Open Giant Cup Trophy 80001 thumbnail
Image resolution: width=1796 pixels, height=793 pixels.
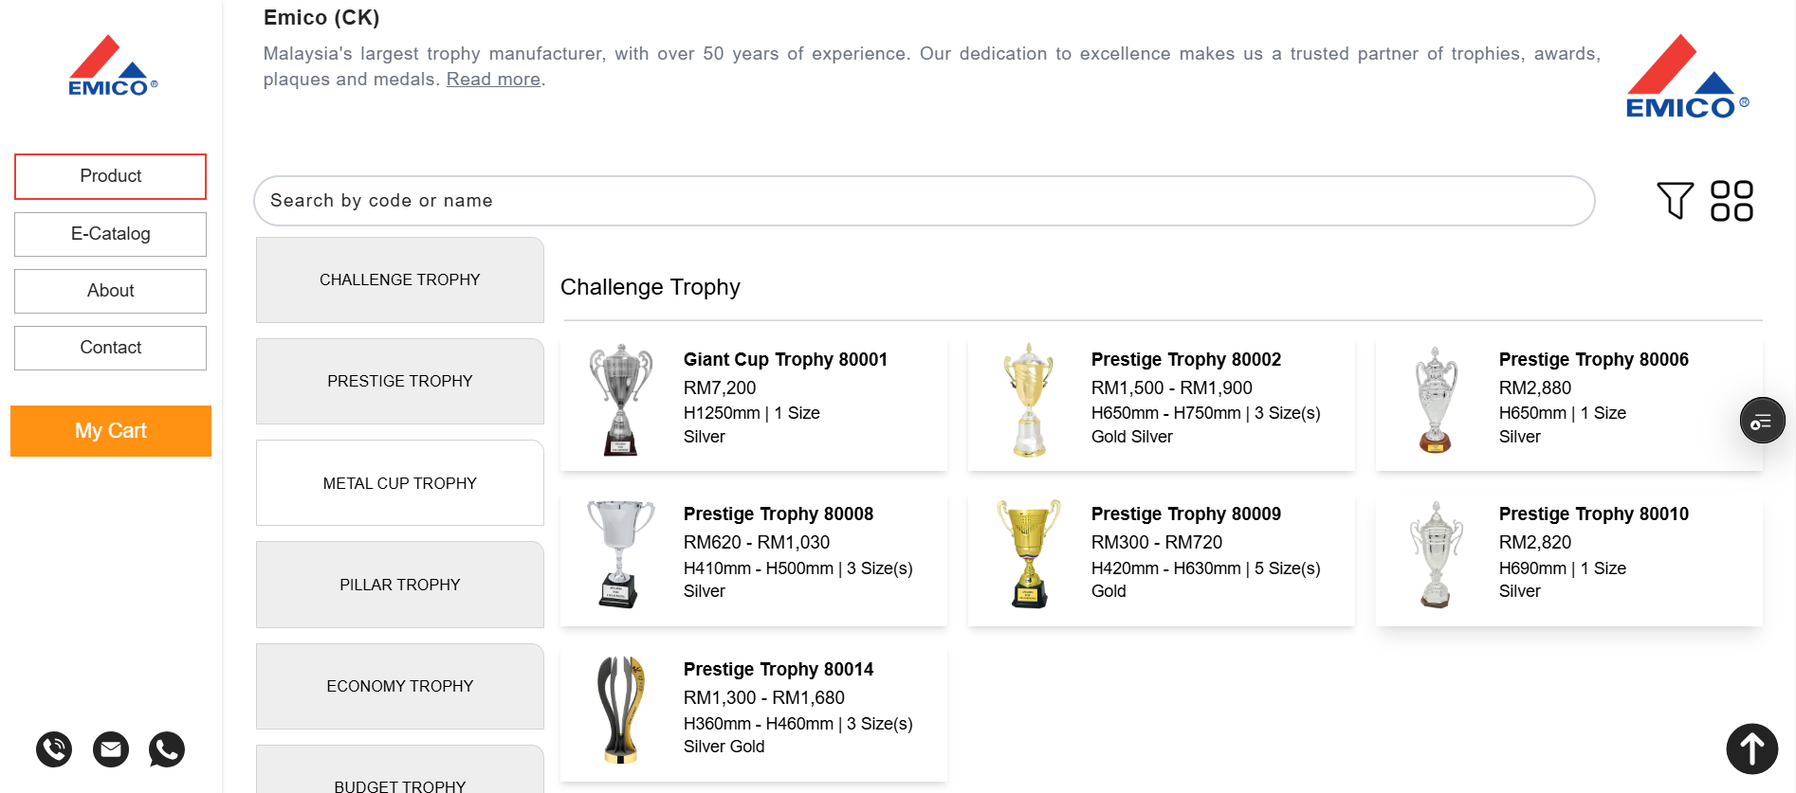coord(621,400)
